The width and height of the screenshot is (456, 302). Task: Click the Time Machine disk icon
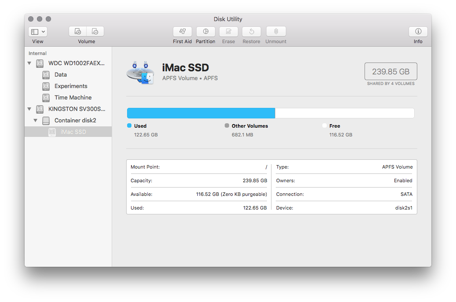coord(46,98)
